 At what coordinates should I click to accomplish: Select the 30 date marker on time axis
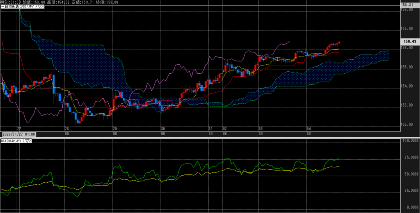point(163,128)
